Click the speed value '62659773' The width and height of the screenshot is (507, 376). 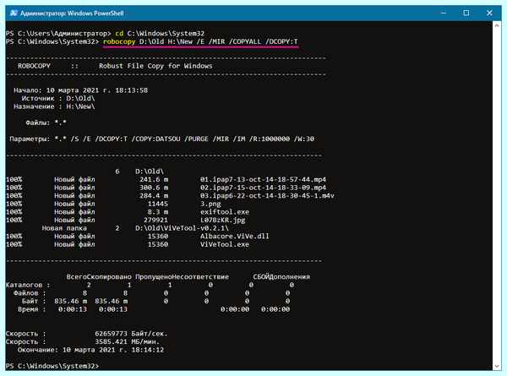(111, 334)
